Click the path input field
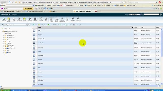The width and height of the screenshot is (163, 91). (x=15, y=25)
